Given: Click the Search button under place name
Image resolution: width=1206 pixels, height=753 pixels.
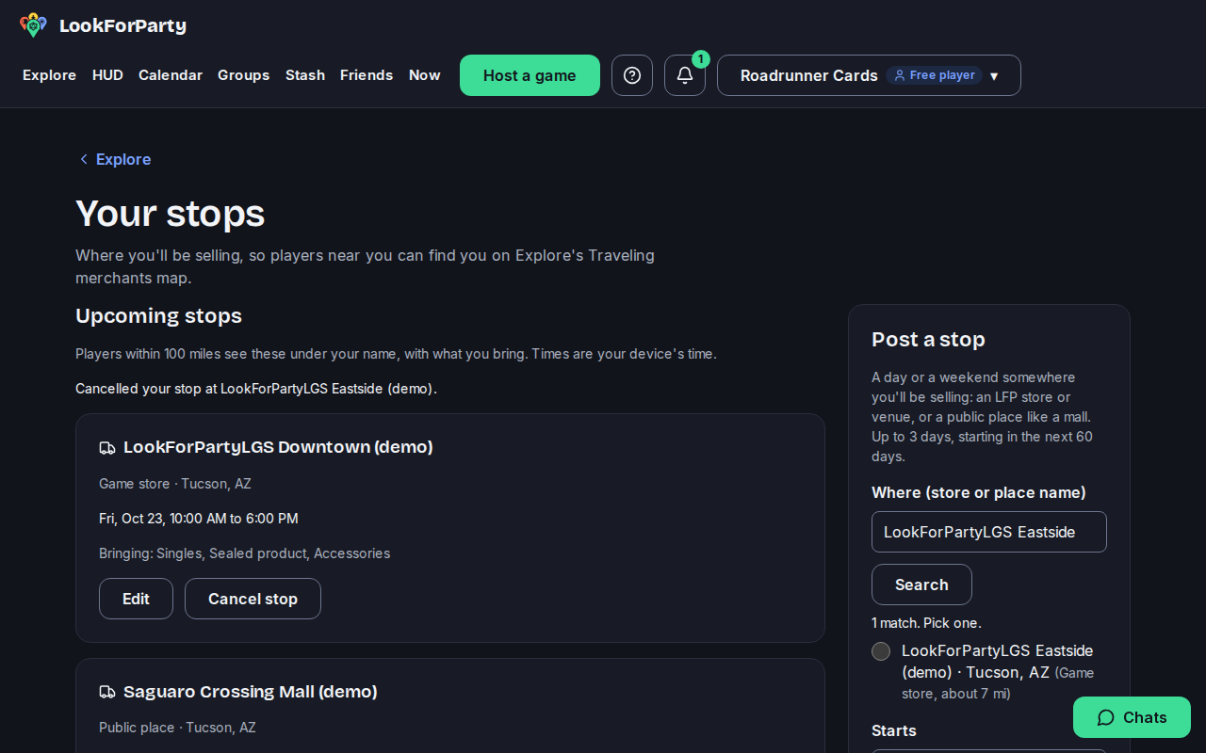Looking at the screenshot, I should [921, 585].
